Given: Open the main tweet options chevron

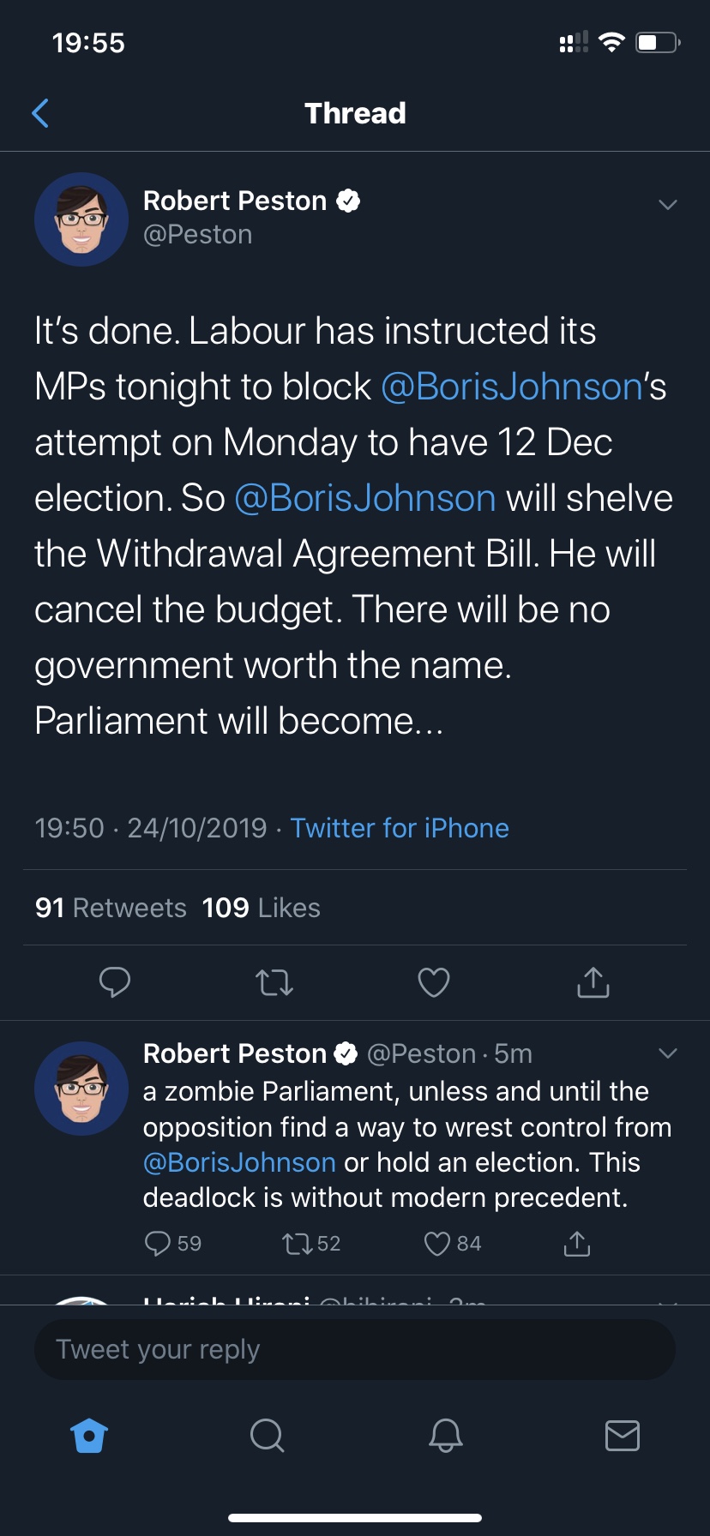Looking at the screenshot, I should click(x=668, y=205).
